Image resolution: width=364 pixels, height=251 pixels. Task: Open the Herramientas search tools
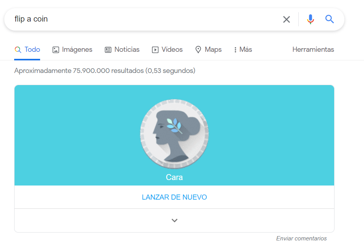[x=313, y=49]
